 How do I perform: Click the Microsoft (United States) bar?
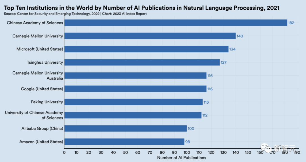146,49
